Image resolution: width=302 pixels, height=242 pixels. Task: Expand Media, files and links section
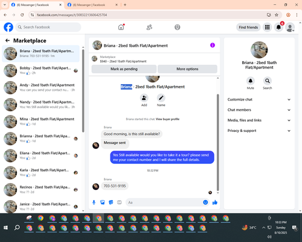(x=259, y=120)
